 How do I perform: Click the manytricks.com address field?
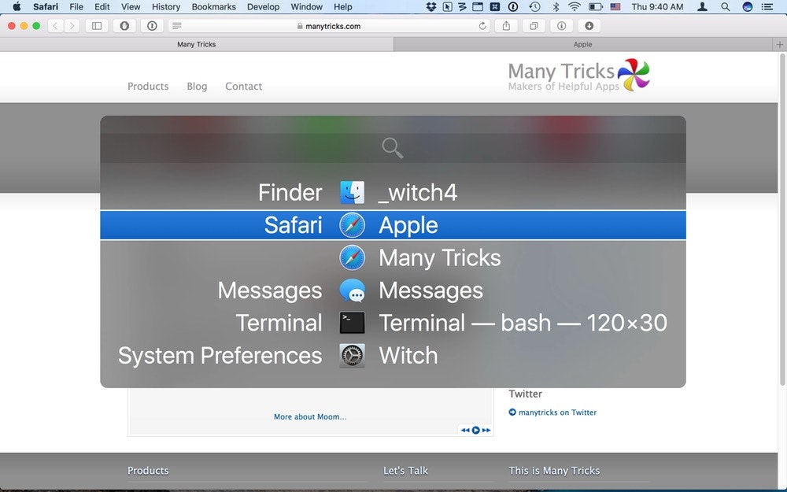tap(329, 26)
